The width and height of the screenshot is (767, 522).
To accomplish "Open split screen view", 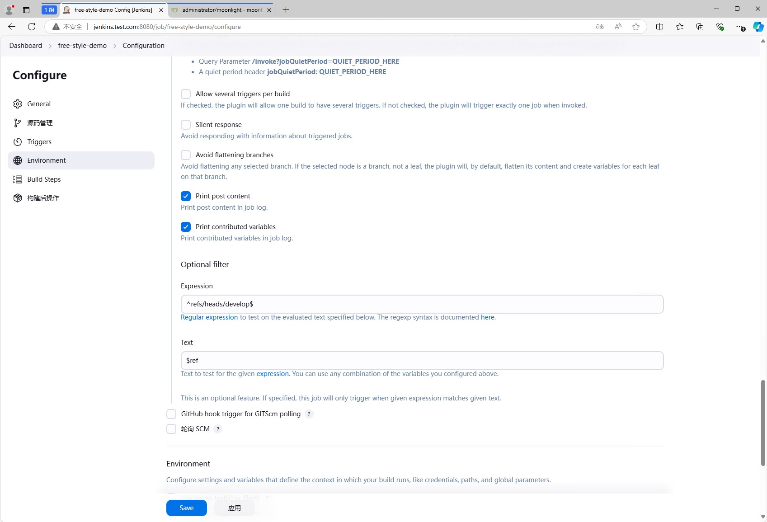I will coord(659,27).
